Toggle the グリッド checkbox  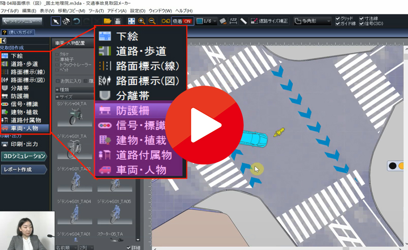(338, 19)
